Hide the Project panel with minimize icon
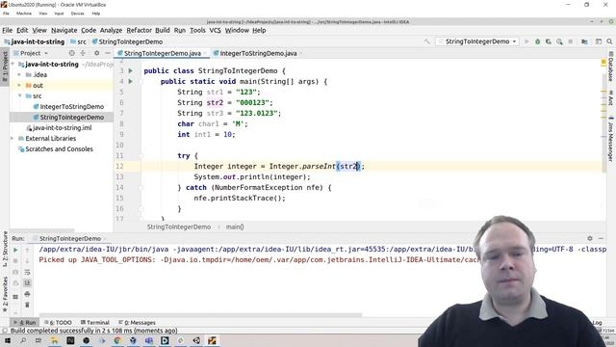The height and width of the screenshot is (347, 616). 107,53
